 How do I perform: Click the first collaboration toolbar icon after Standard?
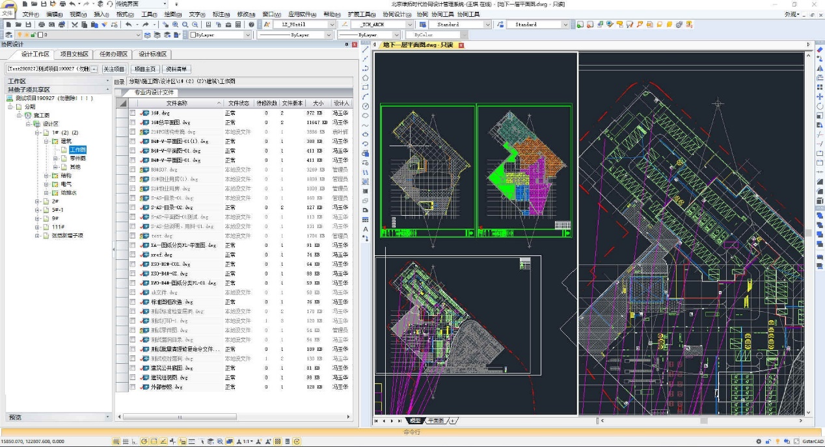point(580,25)
